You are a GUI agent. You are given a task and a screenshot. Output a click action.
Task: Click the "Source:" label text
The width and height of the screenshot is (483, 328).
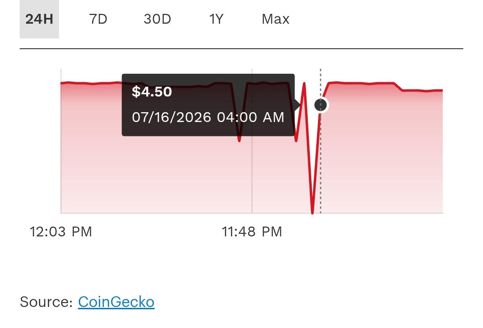point(46,302)
